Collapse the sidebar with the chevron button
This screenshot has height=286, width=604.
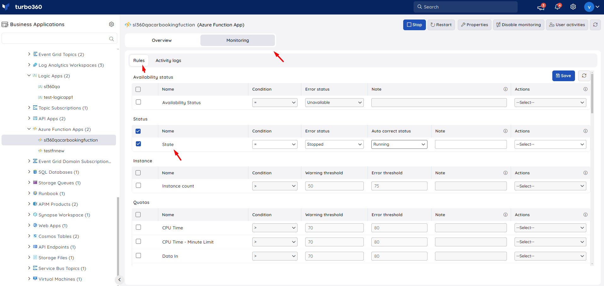click(x=119, y=279)
